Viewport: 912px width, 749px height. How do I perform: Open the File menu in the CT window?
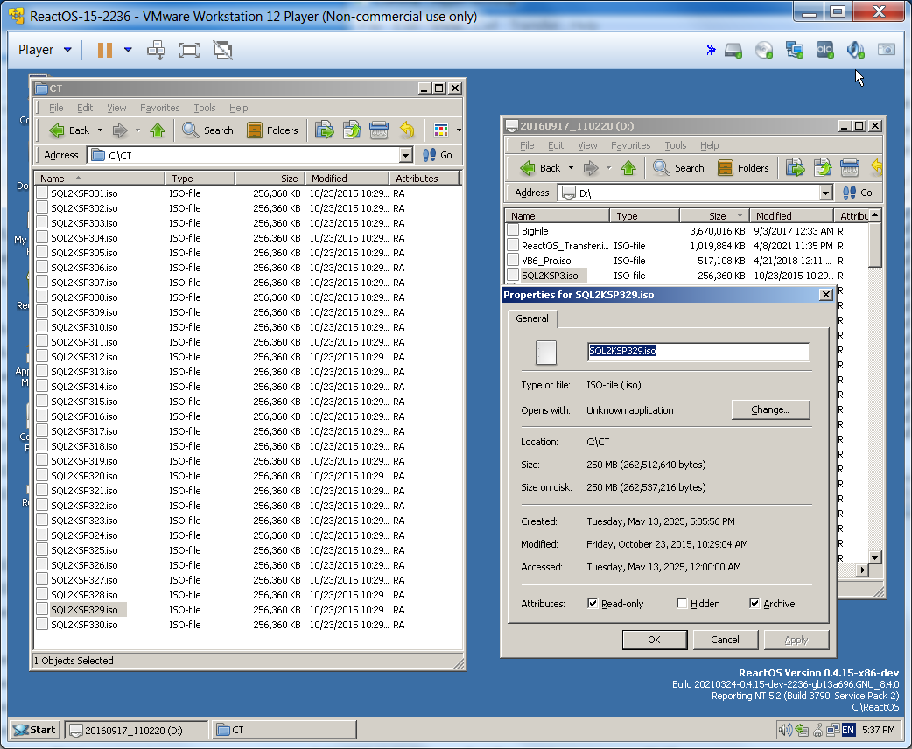[56, 108]
